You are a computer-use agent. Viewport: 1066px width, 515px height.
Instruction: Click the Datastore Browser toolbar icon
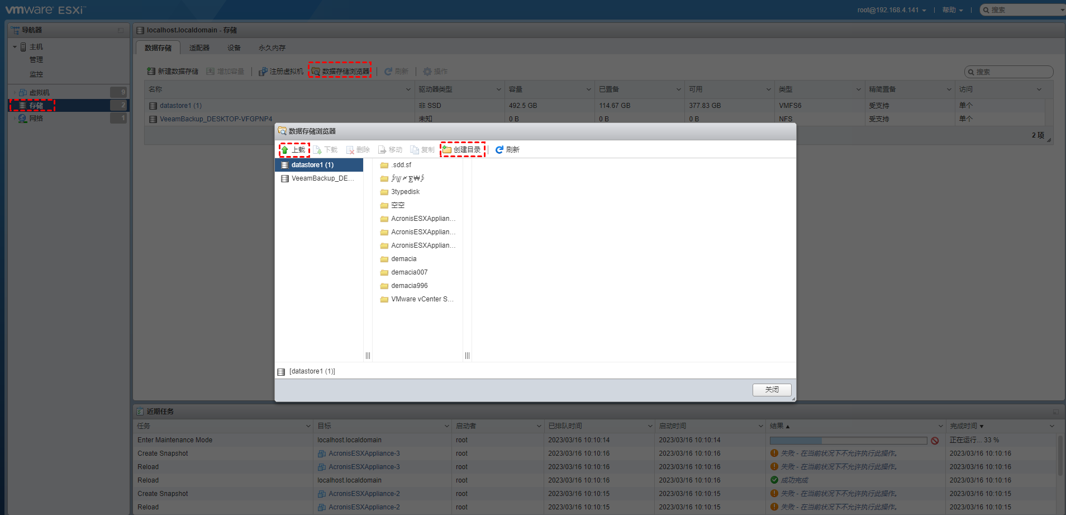tap(316, 72)
